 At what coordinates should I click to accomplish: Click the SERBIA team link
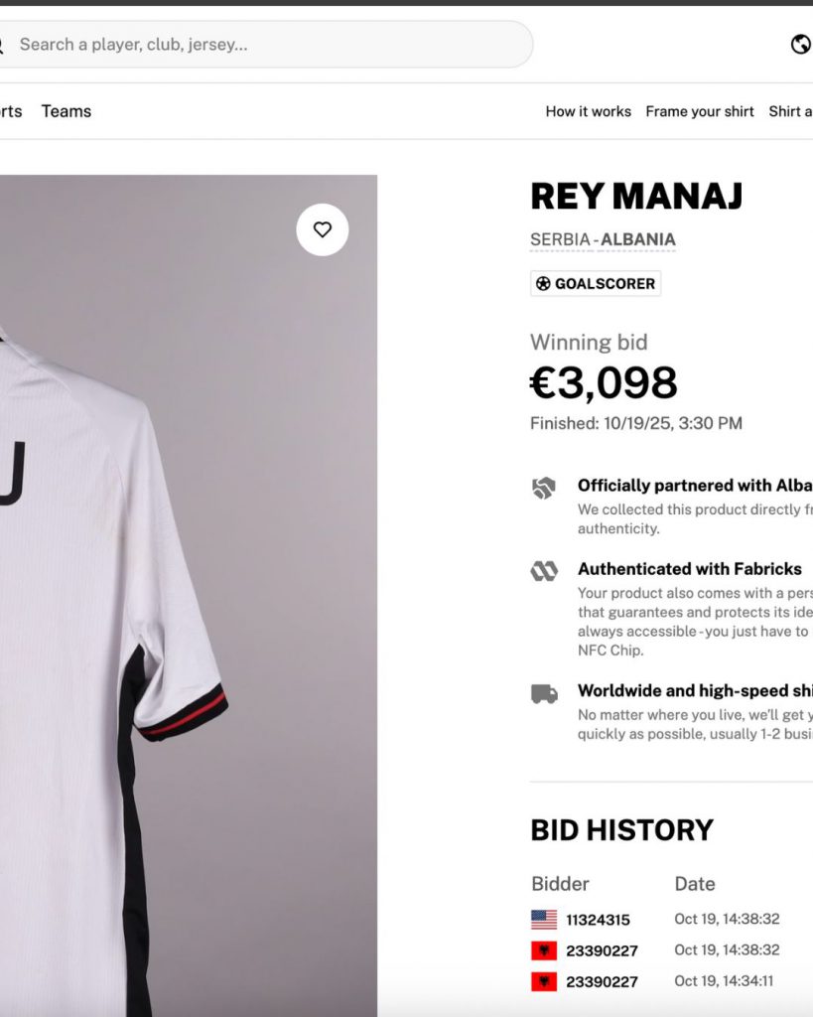tap(561, 239)
